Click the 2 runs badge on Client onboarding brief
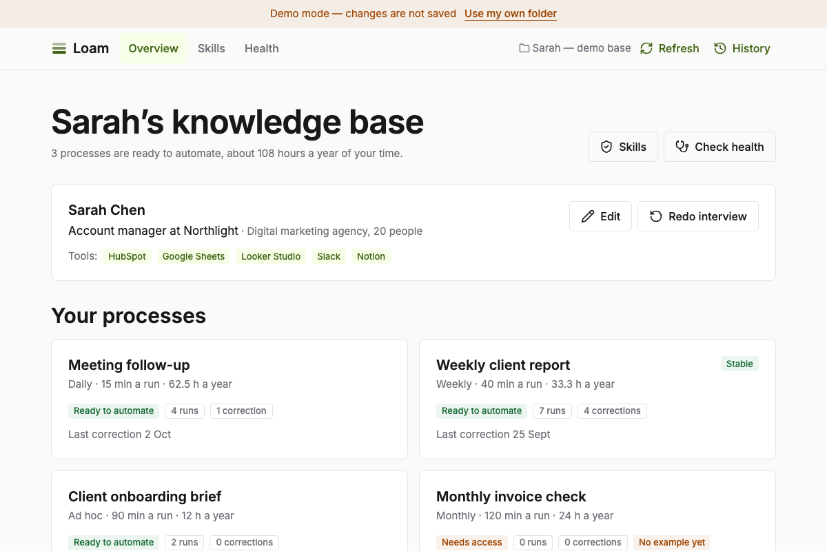 tap(185, 542)
